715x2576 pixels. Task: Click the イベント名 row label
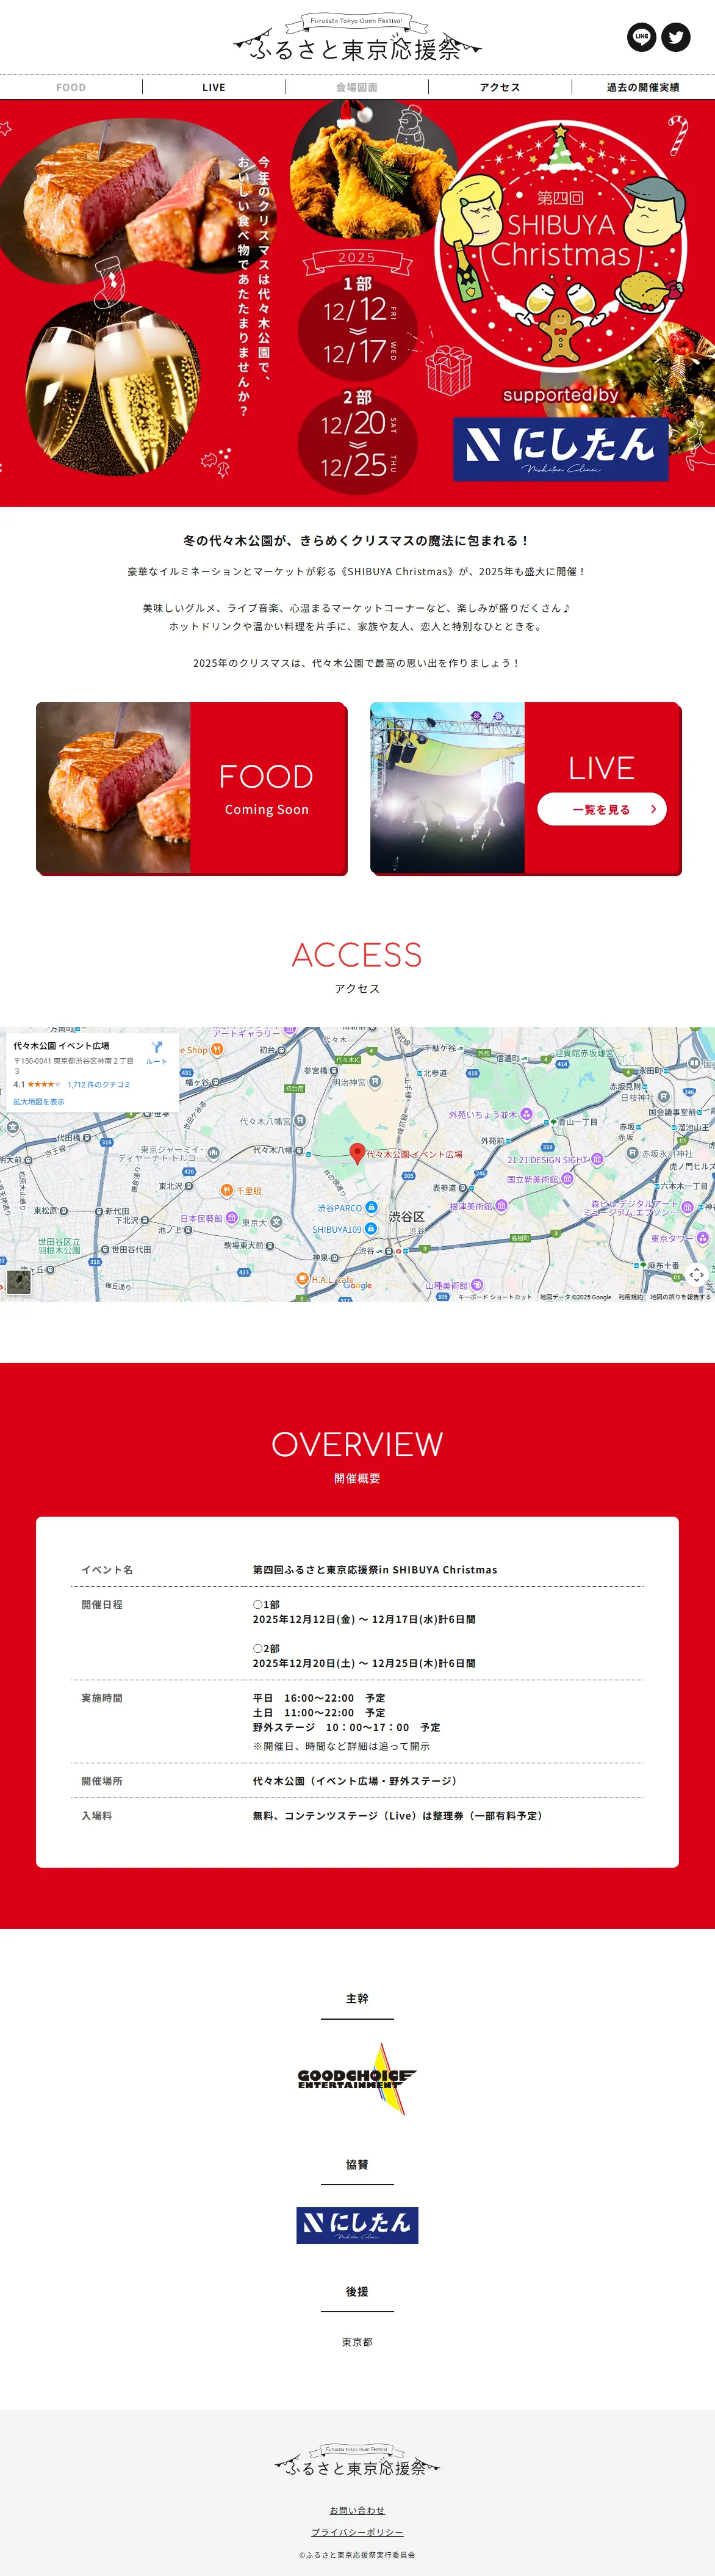pos(107,1569)
